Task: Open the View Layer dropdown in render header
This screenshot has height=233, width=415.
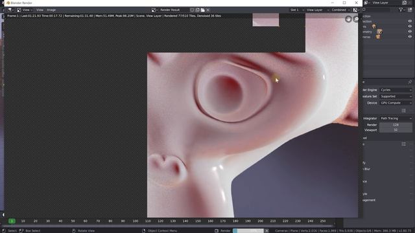Action: (x=317, y=10)
